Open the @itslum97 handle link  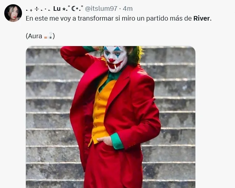click(x=101, y=9)
